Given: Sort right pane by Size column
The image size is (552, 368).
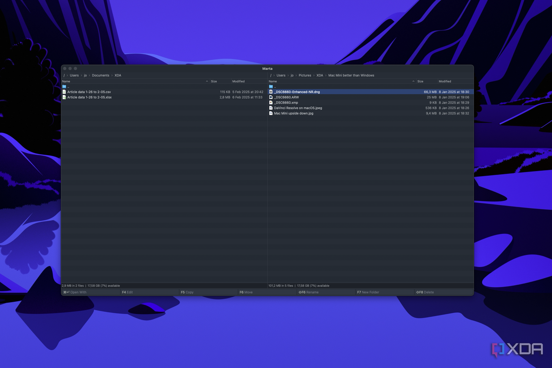Looking at the screenshot, I should pos(420,81).
